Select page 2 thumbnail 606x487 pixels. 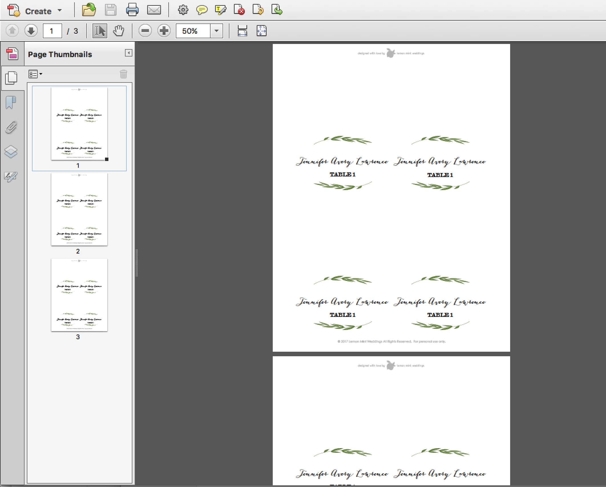click(x=79, y=209)
